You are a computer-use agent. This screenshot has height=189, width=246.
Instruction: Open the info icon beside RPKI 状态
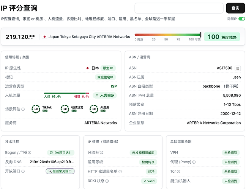point(107,181)
